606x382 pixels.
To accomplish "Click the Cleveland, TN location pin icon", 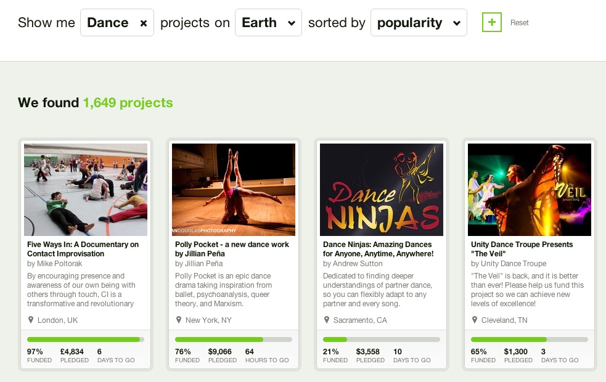I will click(x=475, y=320).
